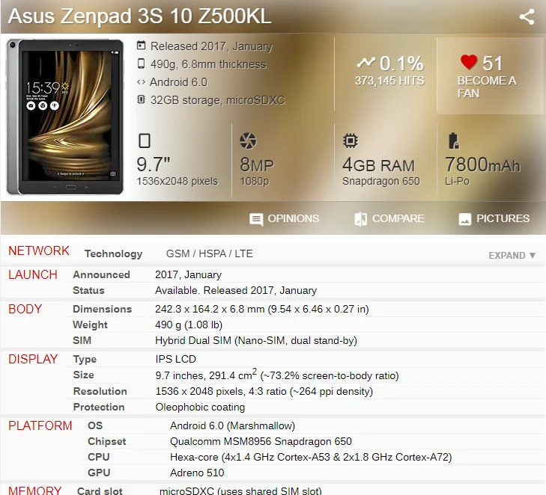Click the storage chip icon

coord(141,99)
